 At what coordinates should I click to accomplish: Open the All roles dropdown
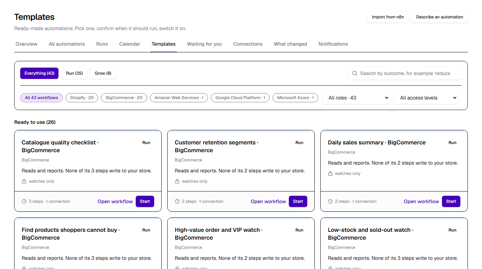point(356,98)
